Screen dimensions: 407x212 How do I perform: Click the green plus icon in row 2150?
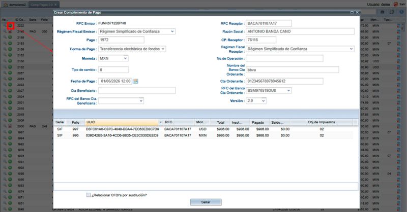coord(10,61)
